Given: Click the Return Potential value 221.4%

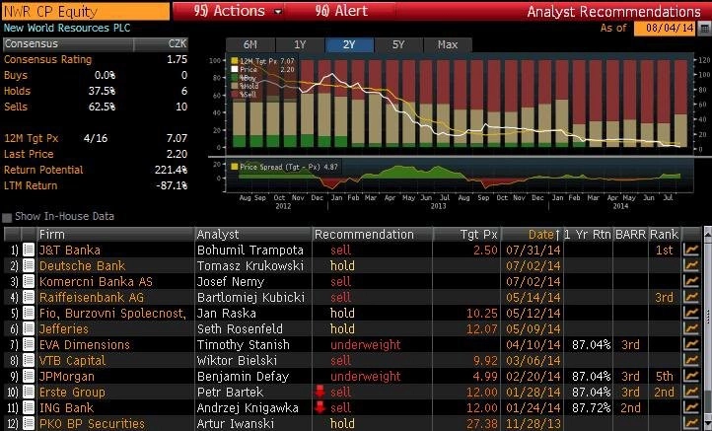Looking at the screenshot, I should tap(171, 170).
